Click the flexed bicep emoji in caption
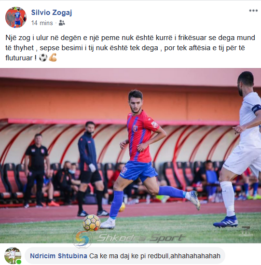Image resolution: width=261 pixels, height=265 pixels. pyautogui.click(x=53, y=57)
